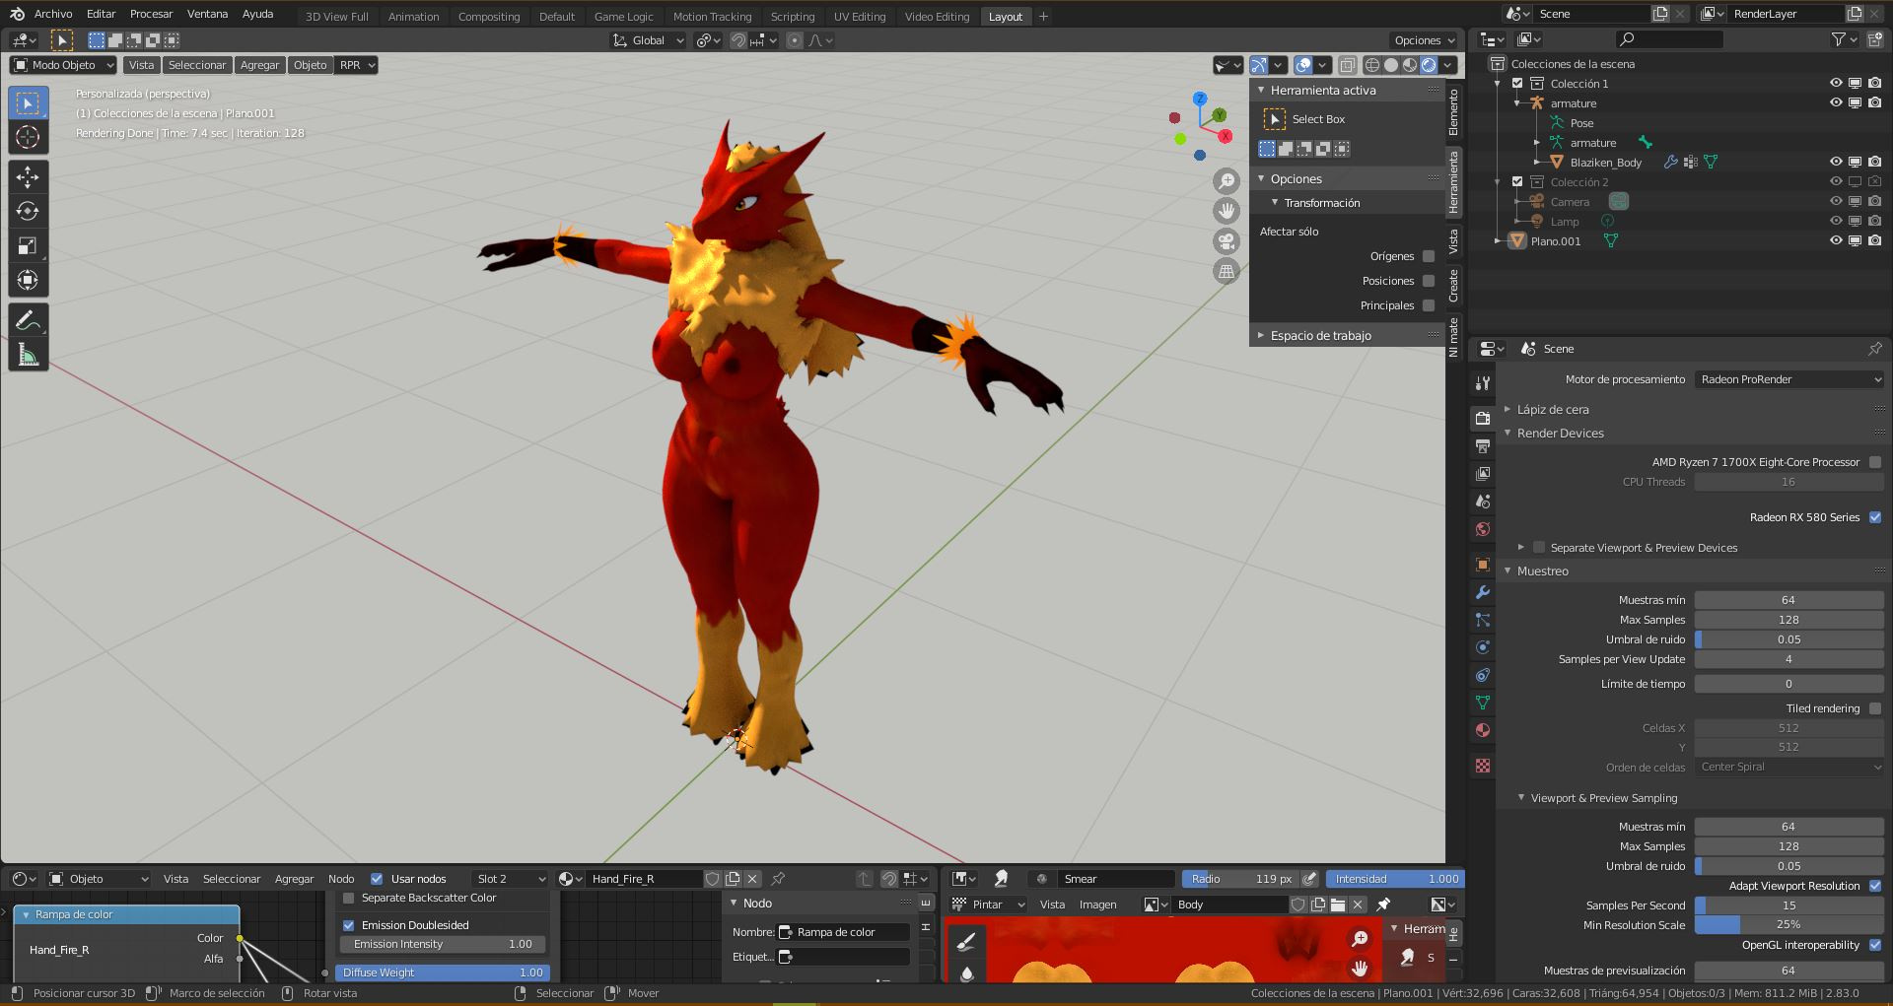This screenshot has width=1893, height=1006.
Task: Pin the Scene properties panel
Action: coord(1874,349)
